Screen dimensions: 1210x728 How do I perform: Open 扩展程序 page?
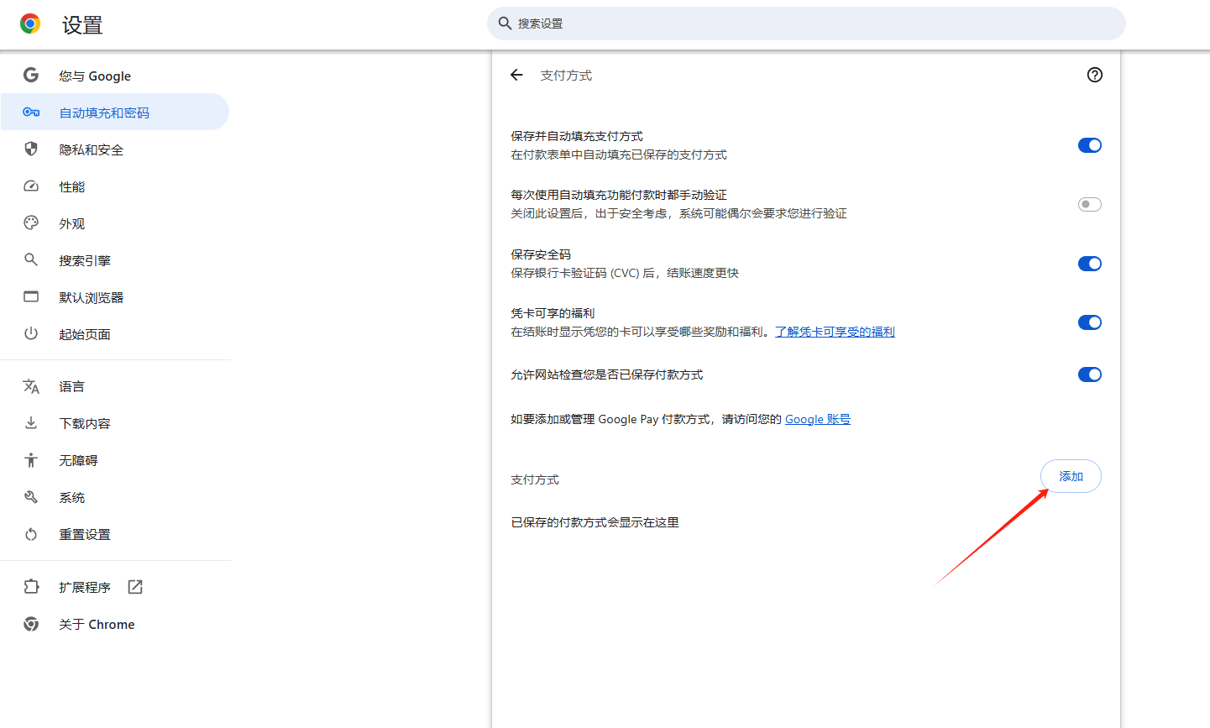(115, 587)
